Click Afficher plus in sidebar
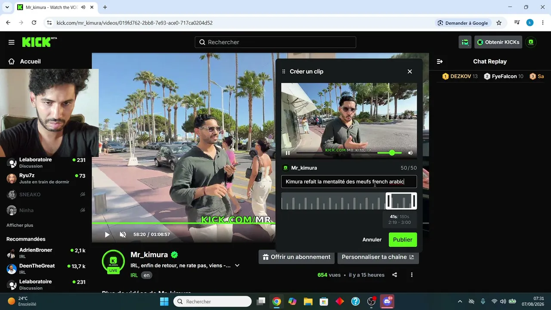This screenshot has height=310, width=551. click(20, 225)
